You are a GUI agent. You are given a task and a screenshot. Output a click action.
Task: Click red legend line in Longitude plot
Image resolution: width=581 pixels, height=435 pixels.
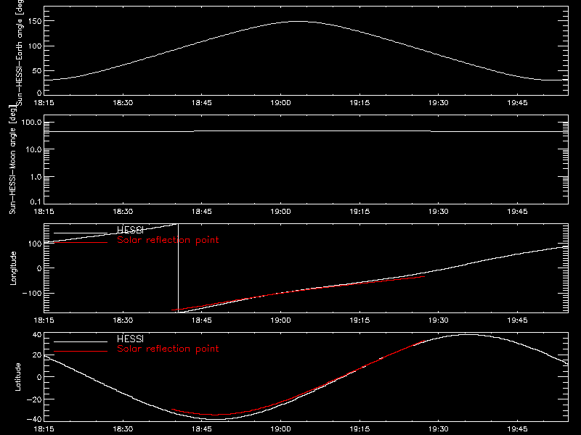81,242
